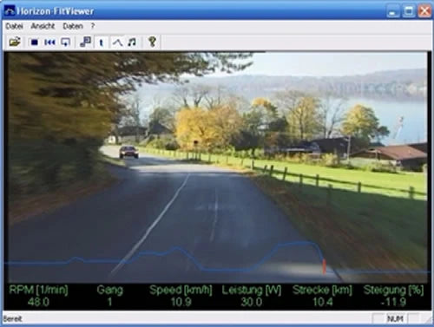Open the Daten menu
Image resolution: width=434 pixels, height=327 pixels.
73,26
